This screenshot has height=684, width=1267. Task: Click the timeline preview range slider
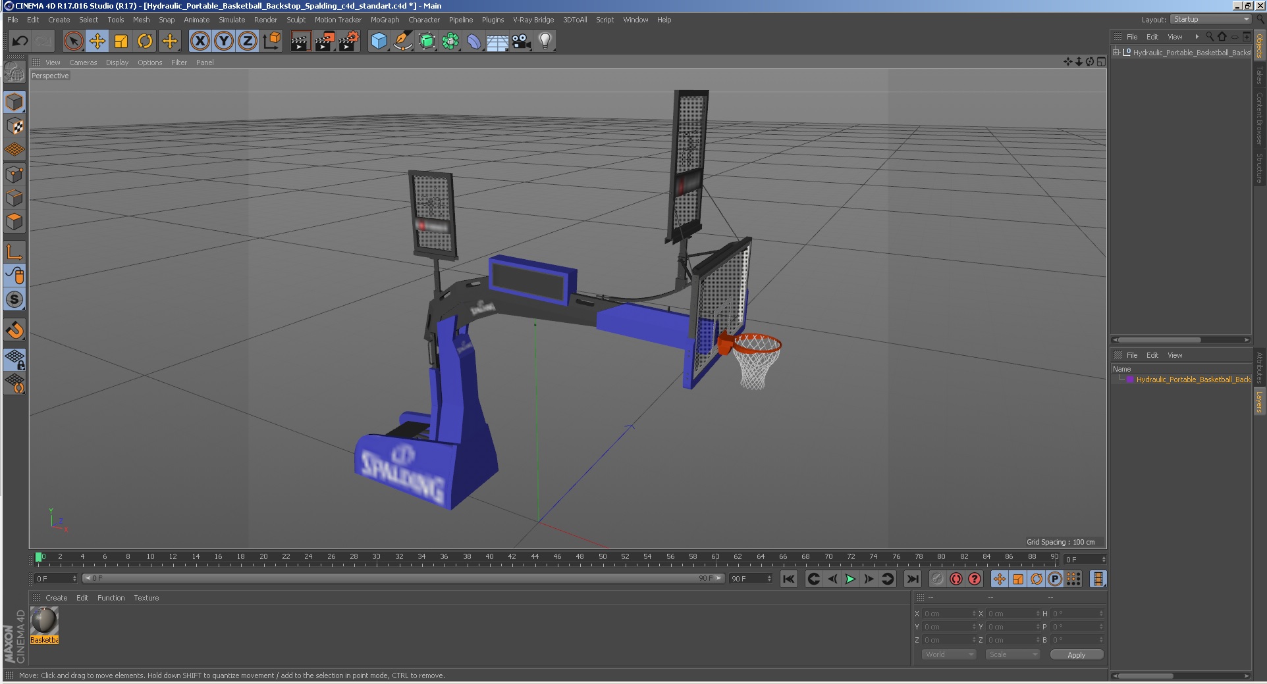click(404, 578)
